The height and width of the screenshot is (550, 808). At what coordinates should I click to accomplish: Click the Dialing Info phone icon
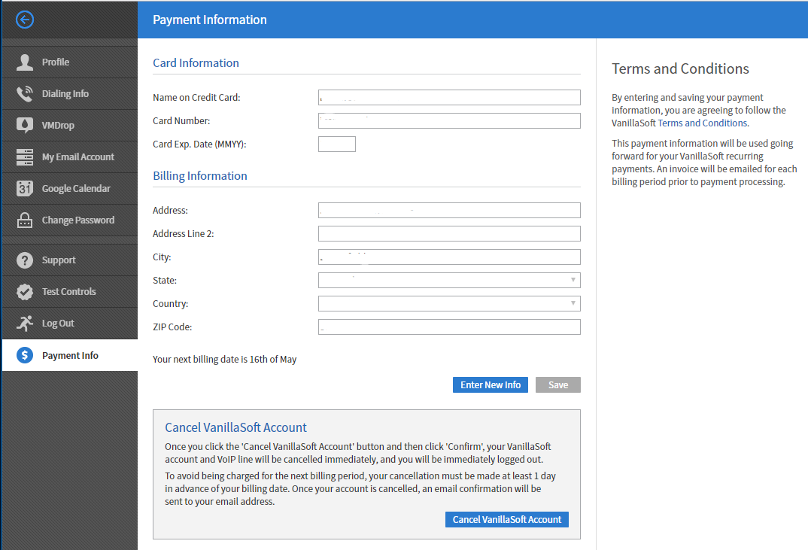24,93
